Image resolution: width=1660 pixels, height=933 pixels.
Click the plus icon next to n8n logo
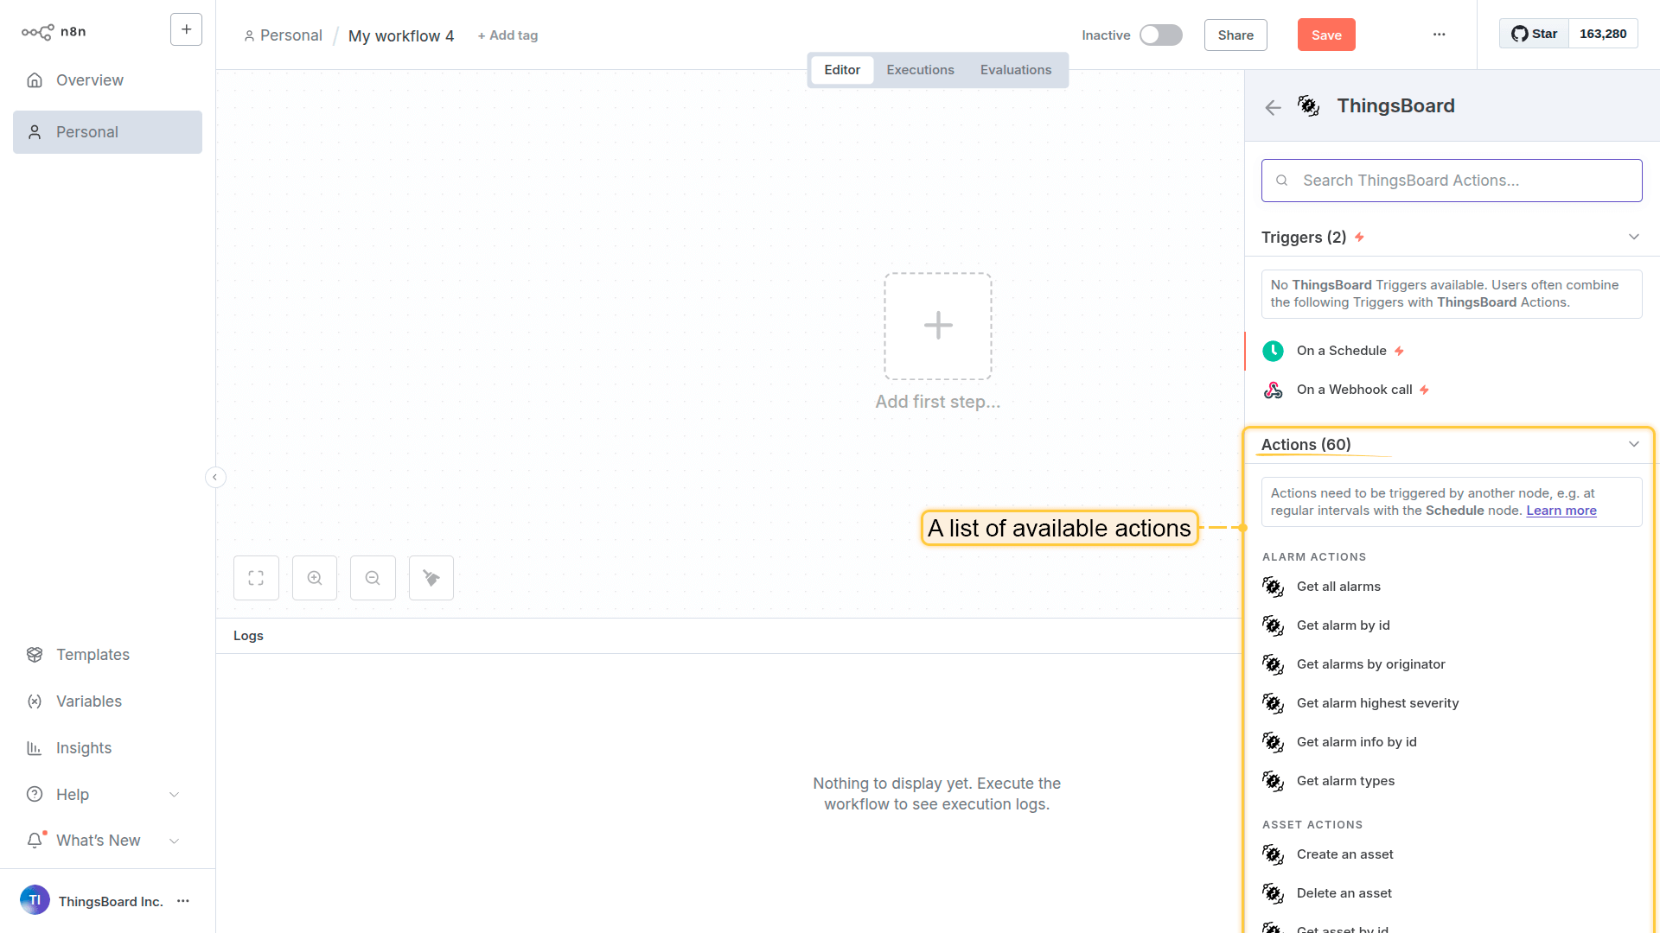186,29
